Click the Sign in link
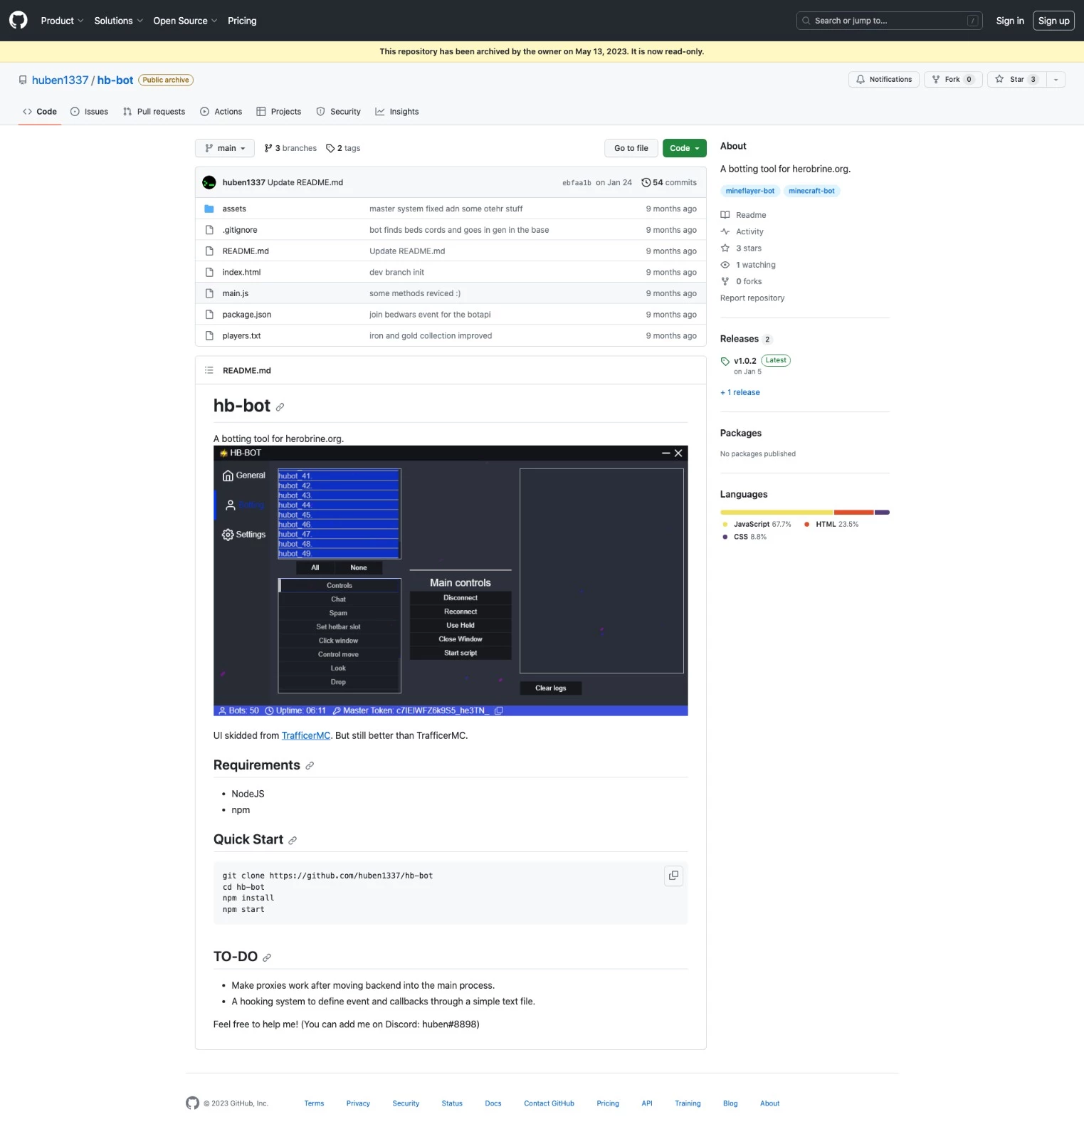The width and height of the screenshot is (1084, 1139). [x=1009, y=21]
